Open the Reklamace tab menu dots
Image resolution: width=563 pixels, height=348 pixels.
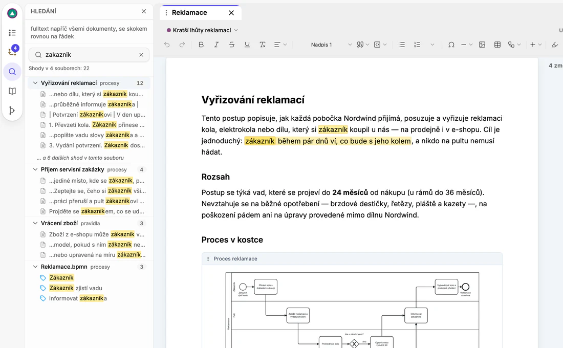166,13
